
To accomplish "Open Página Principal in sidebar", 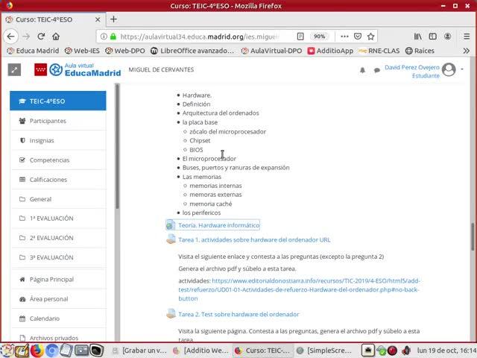I will 58,279.
